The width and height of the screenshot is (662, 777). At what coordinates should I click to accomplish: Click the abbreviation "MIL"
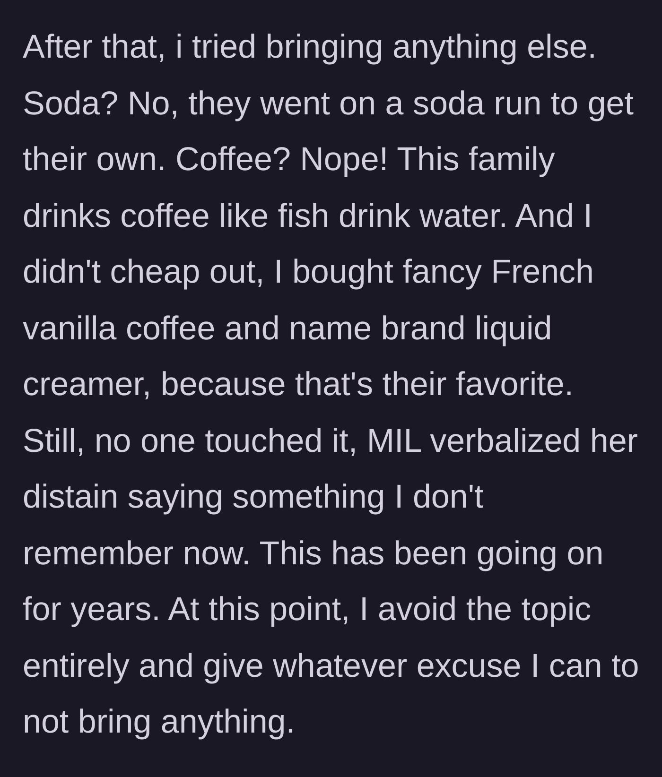(394, 440)
